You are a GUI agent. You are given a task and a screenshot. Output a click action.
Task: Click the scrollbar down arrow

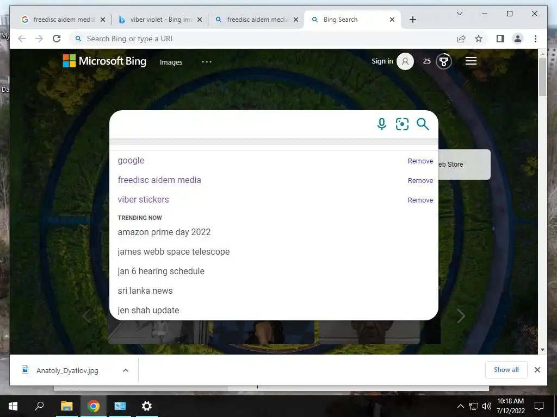pyautogui.click(x=542, y=349)
